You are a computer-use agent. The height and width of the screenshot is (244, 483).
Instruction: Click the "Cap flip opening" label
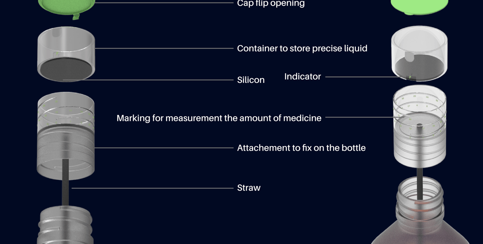pyautogui.click(x=271, y=3)
